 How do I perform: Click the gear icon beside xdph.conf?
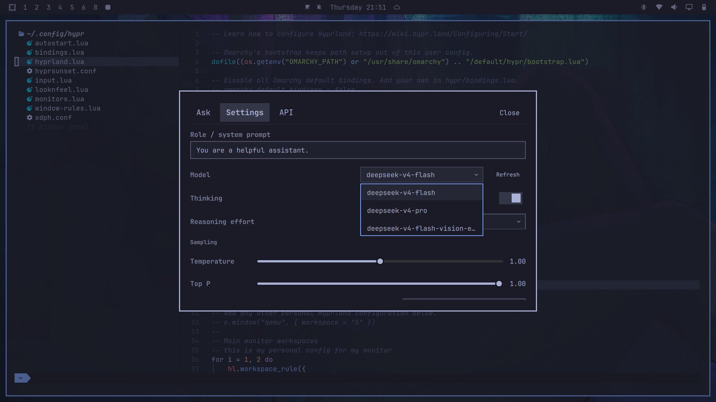click(x=29, y=118)
